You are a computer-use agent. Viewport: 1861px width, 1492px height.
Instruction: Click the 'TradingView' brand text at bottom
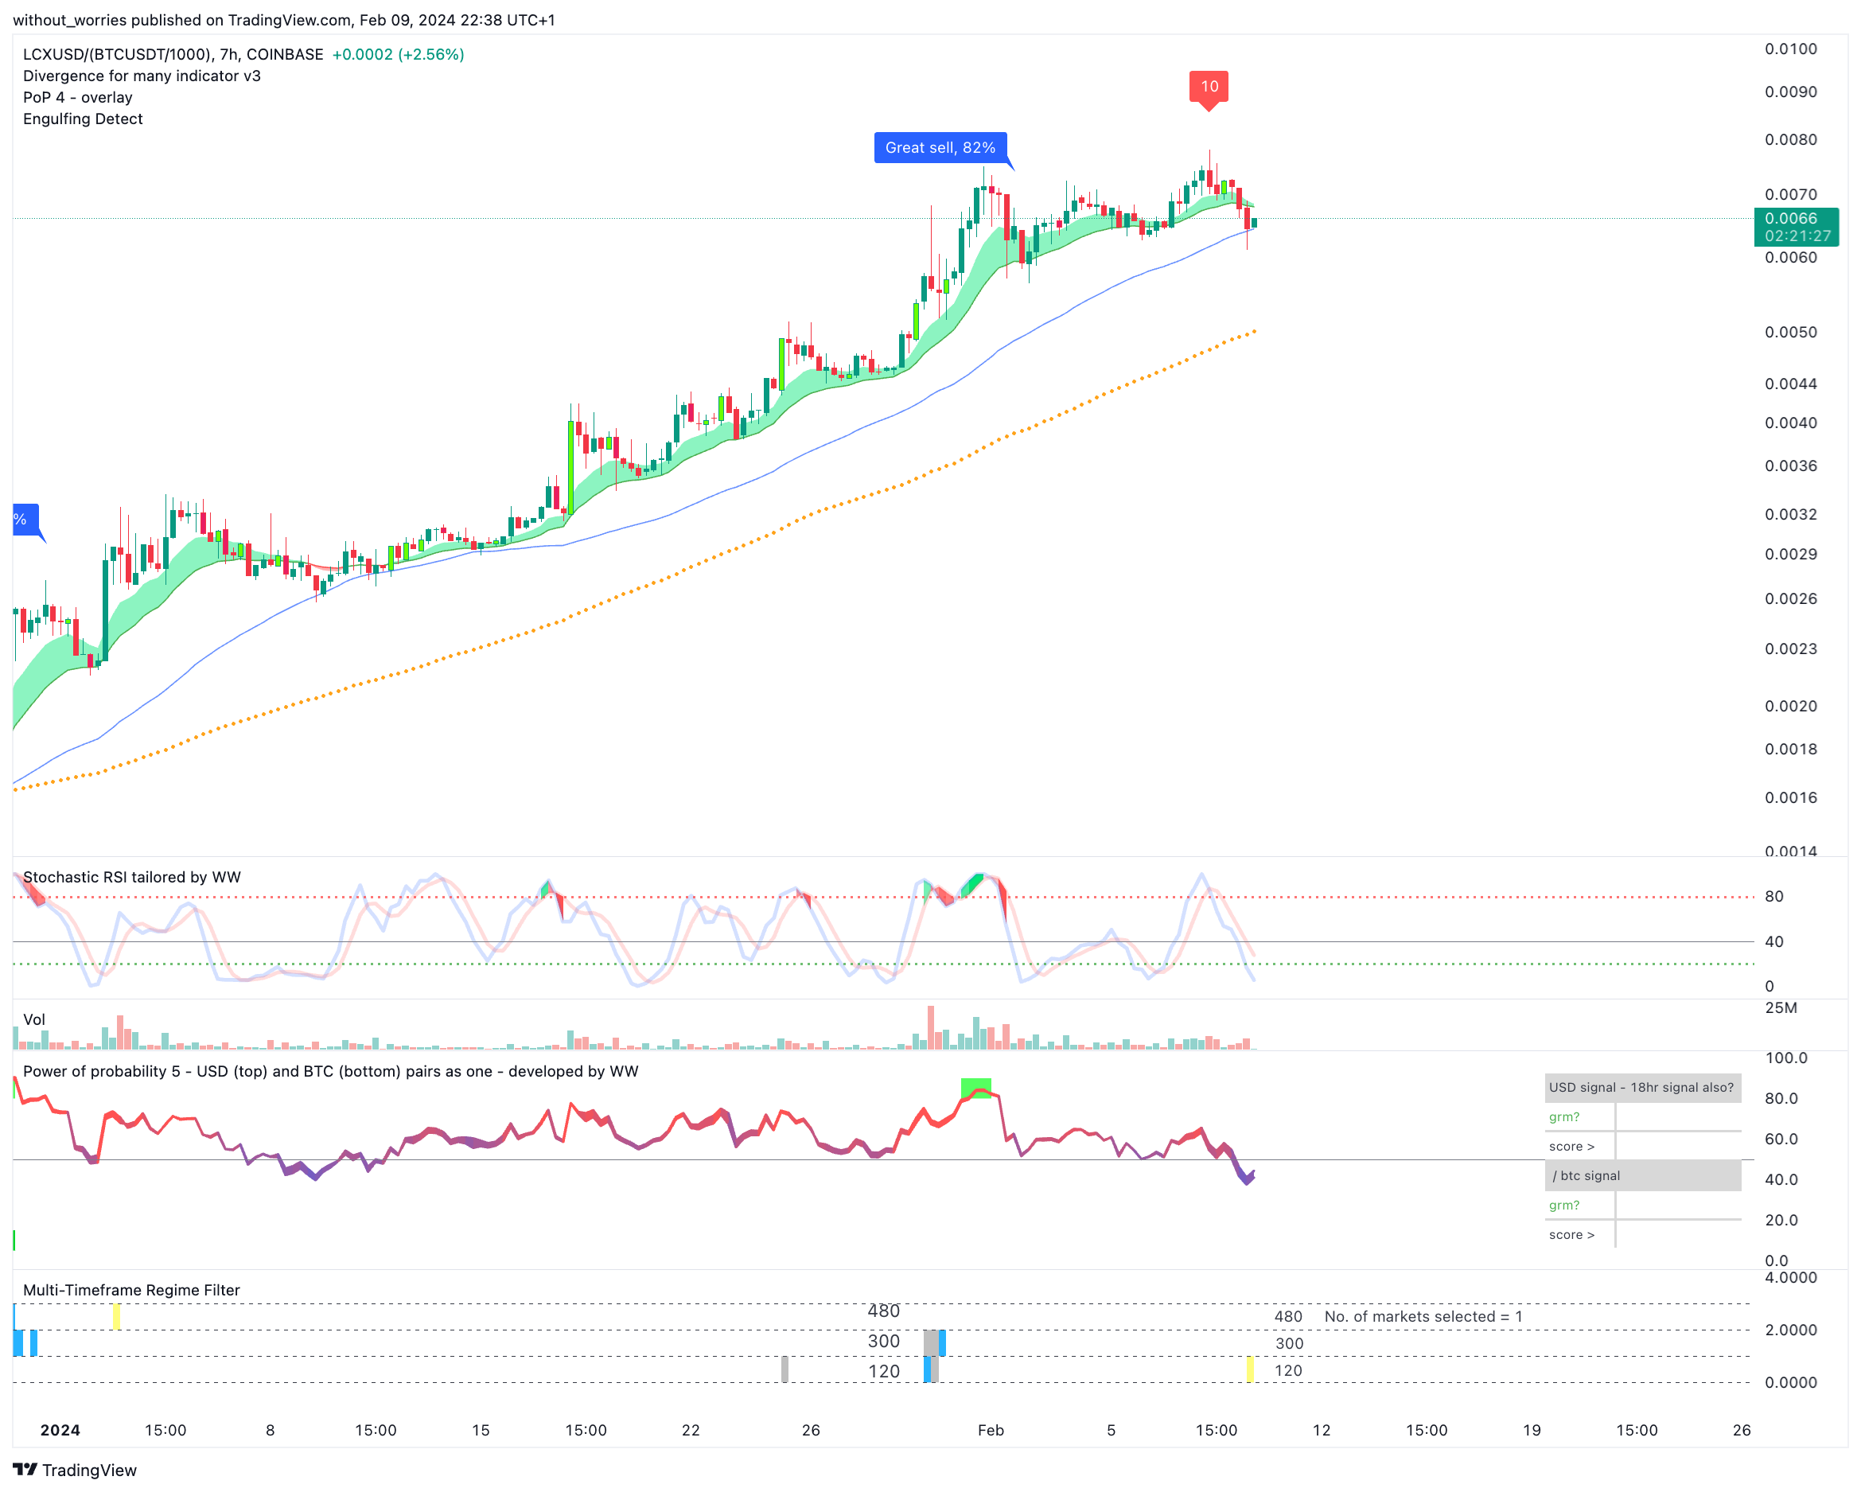click(89, 1471)
